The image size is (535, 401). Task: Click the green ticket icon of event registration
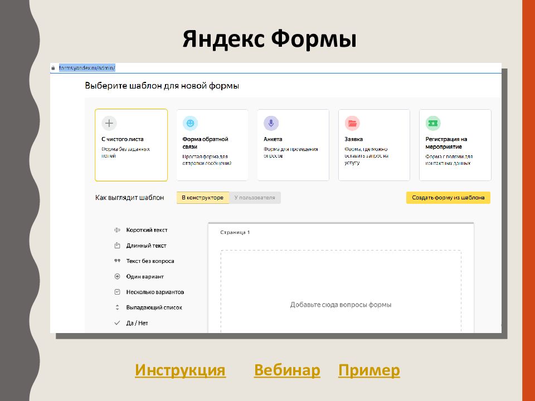click(x=433, y=123)
